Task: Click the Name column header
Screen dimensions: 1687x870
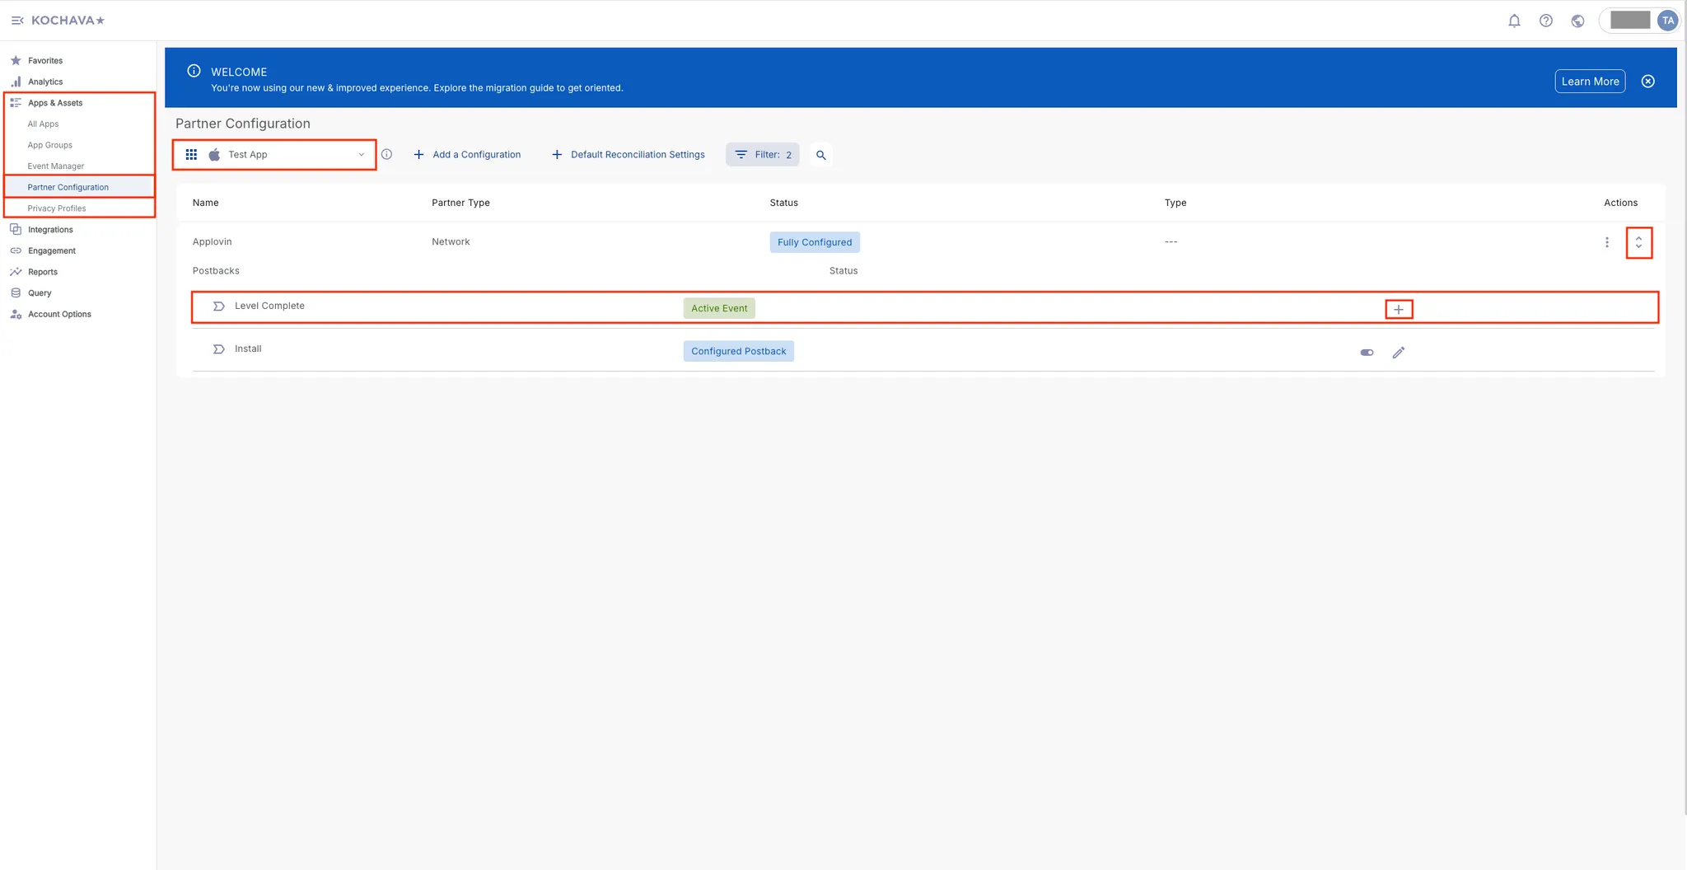Action: 205,203
